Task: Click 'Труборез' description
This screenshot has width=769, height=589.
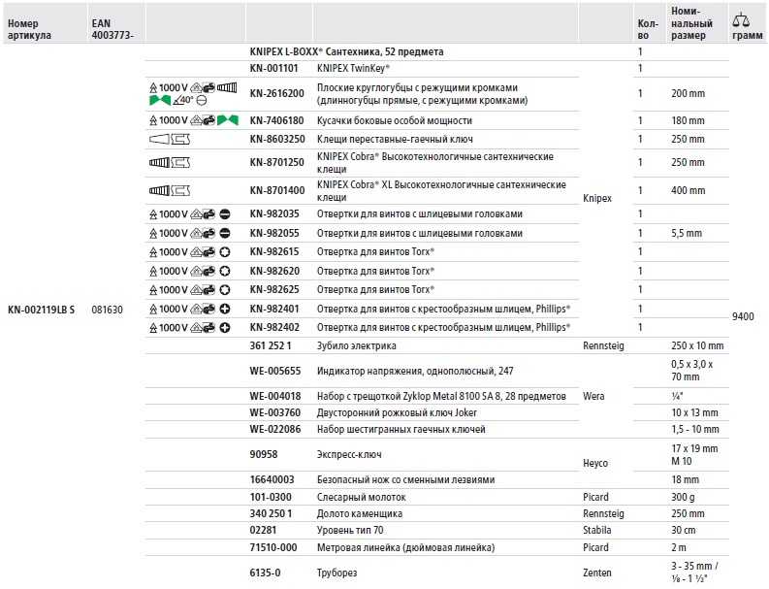Action: pyautogui.click(x=336, y=573)
